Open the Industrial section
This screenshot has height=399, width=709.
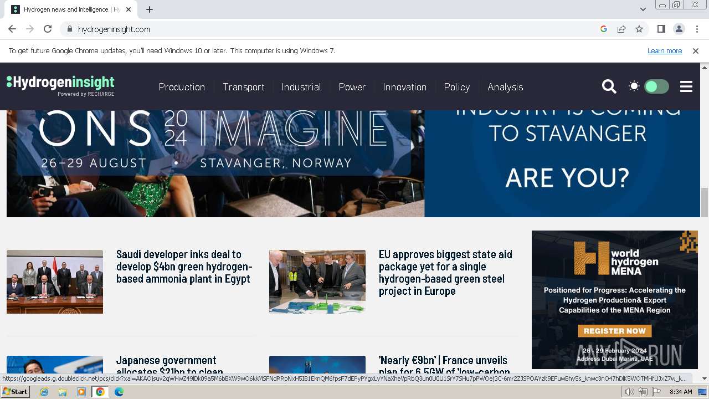click(301, 87)
